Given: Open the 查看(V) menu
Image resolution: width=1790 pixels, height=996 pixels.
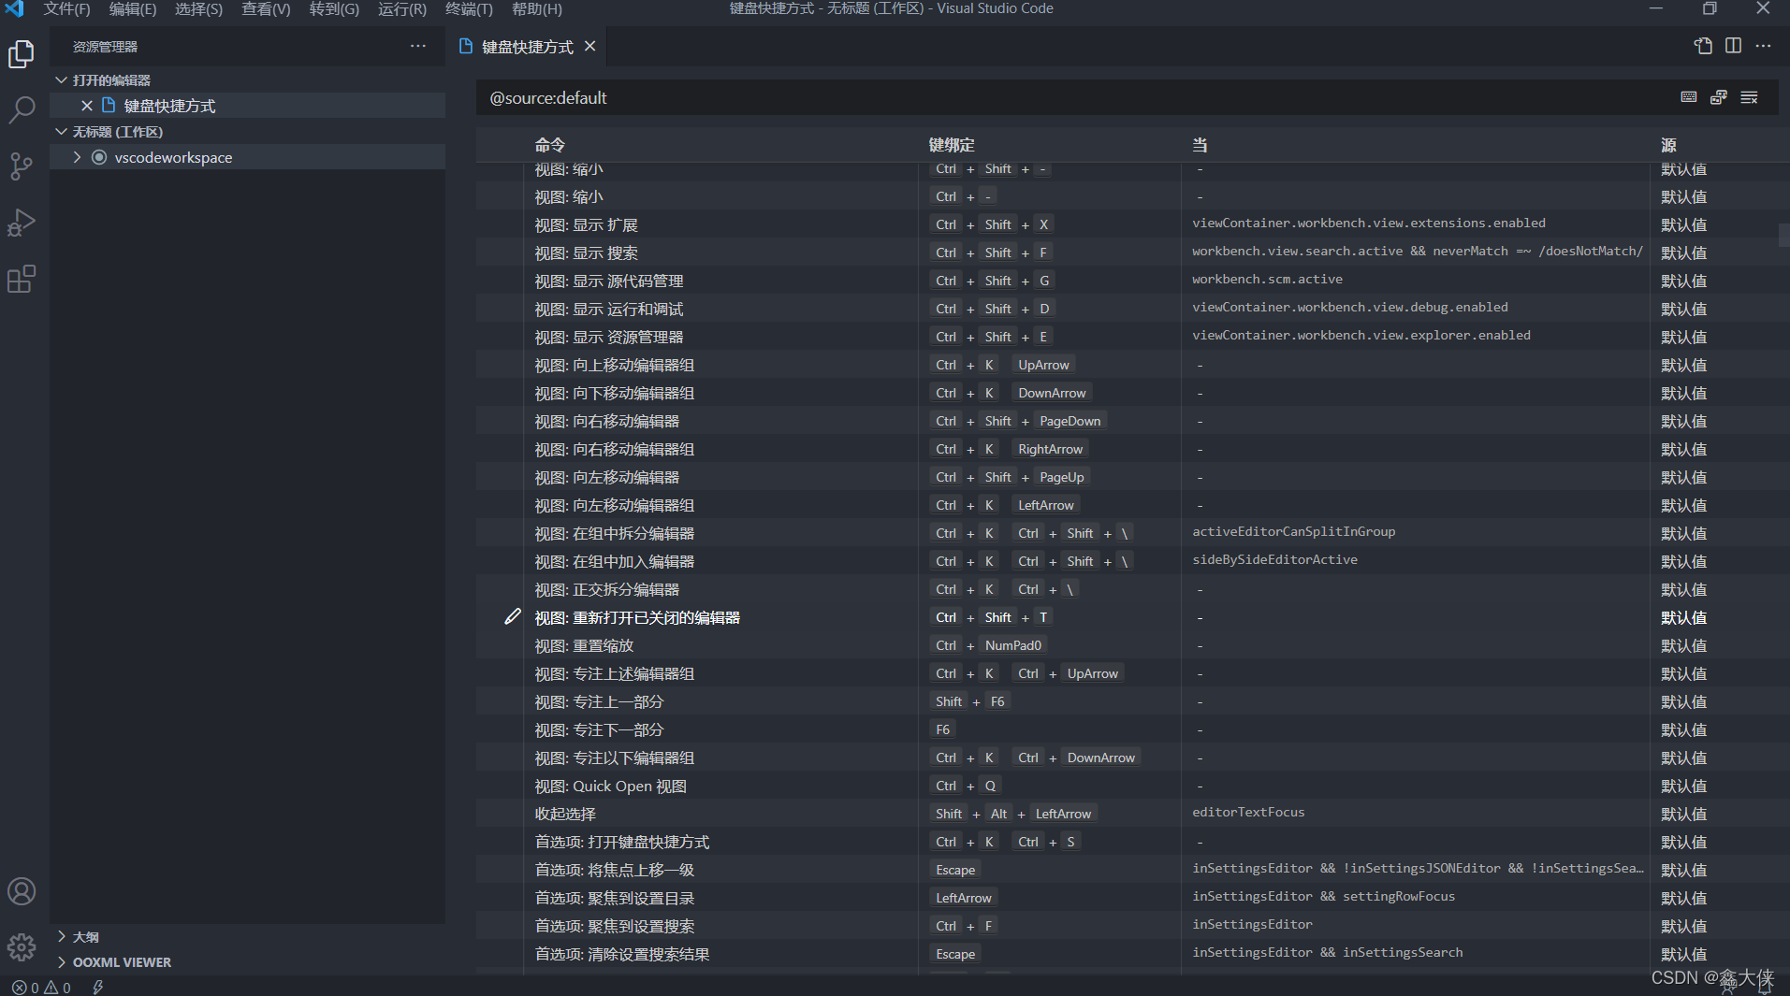Looking at the screenshot, I should click(266, 8).
